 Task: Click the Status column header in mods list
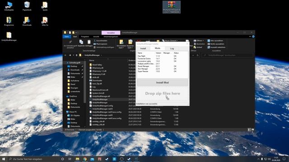pos(176,53)
